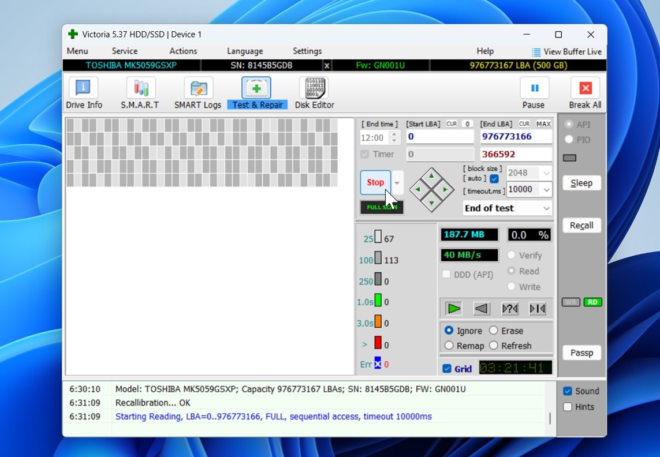Toggle the Grid checkbox
The height and width of the screenshot is (457, 660).
coord(447,369)
